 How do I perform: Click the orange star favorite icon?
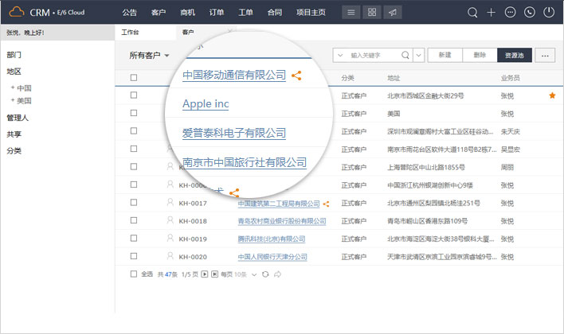pyautogui.click(x=552, y=95)
